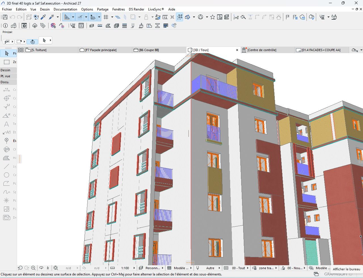
Task: Toggle the guide lines triangle-ruler button
Action: coord(67,17)
